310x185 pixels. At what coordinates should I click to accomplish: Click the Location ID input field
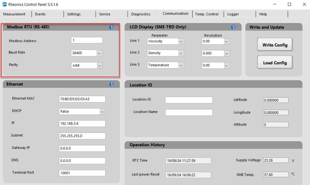189,99
